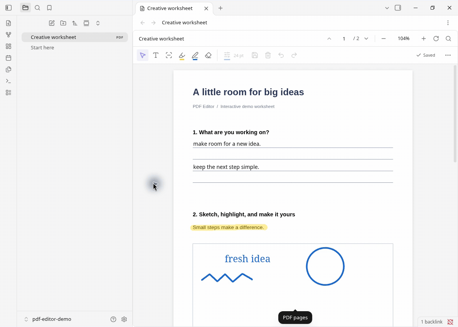This screenshot has height=327, width=458.
Task: Navigate forward arrow
Action: [154, 22]
